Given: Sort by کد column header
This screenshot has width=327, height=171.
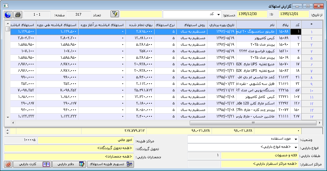Looking at the screenshot, I should [x=296, y=25].
